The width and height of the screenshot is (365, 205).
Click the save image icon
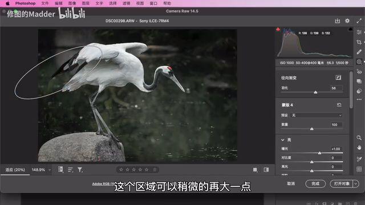pyautogui.click(x=337, y=21)
